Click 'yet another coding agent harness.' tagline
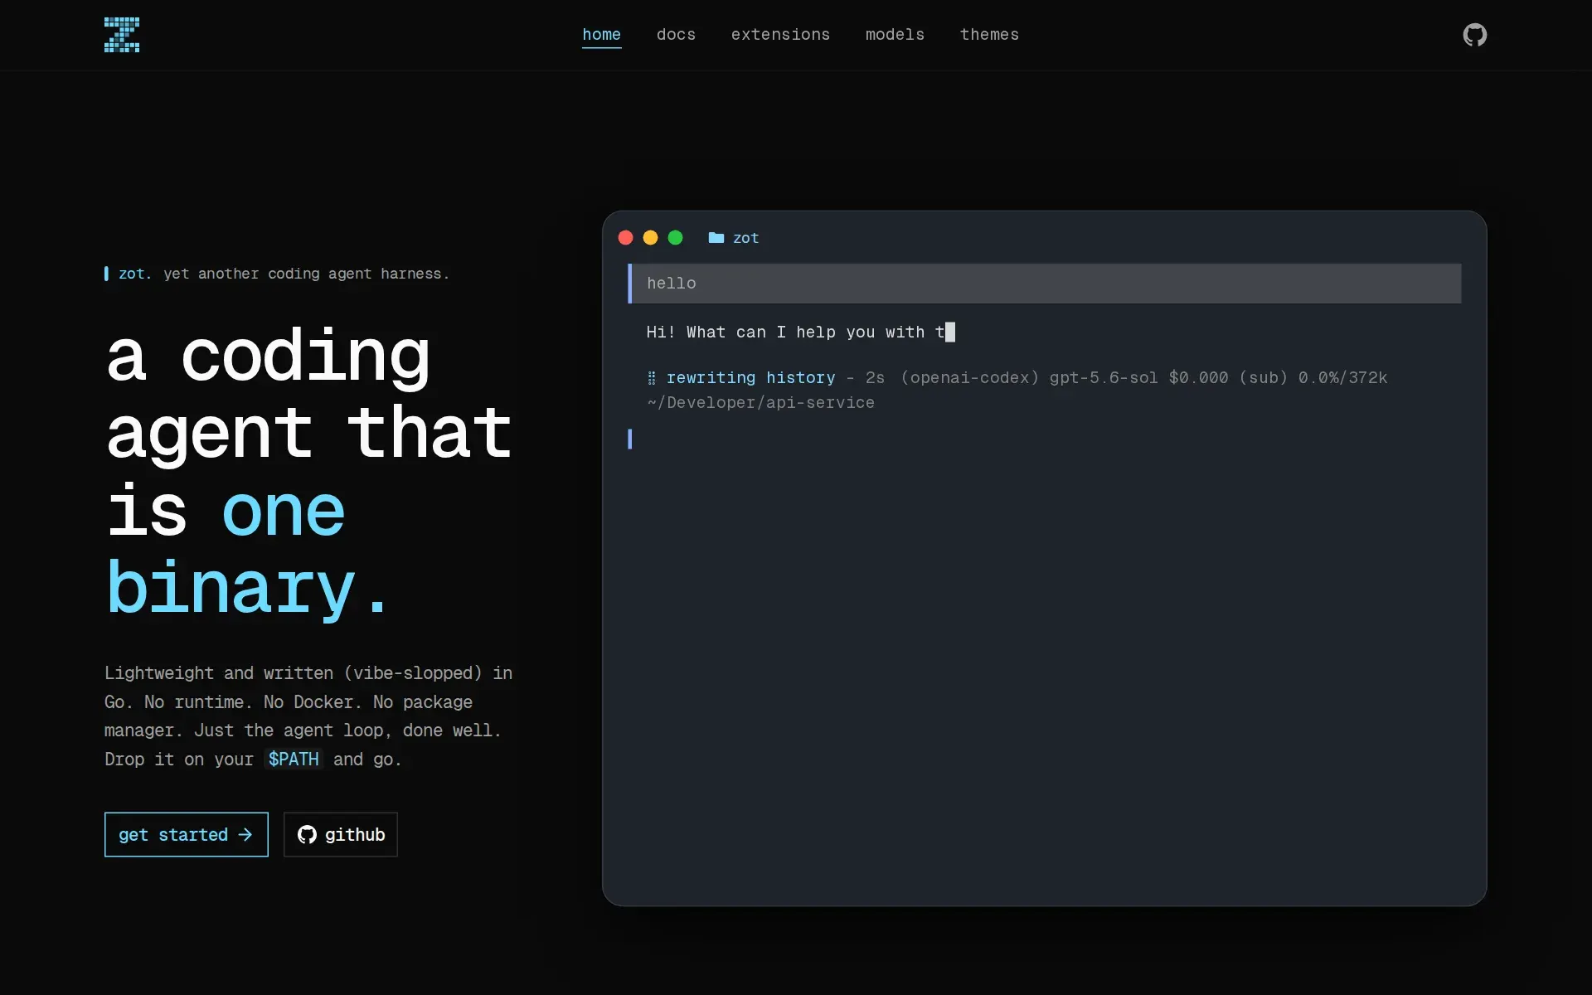 [306, 274]
